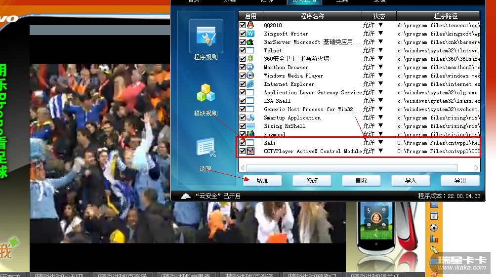496x277 pixels.
Task: Click the cloud 云安全 status icon
Action: point(186,196)
